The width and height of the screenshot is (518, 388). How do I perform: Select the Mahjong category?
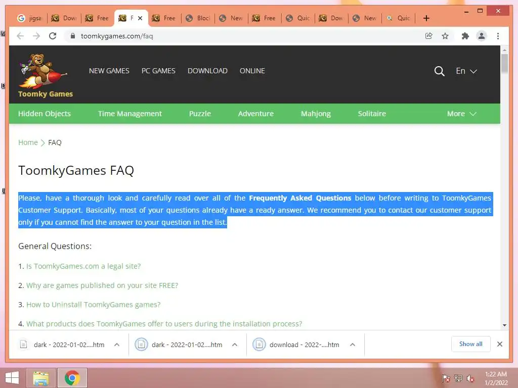pyautogui.click(x=316, y=114)
